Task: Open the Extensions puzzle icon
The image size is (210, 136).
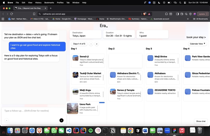Action: [x=166, y=14]
